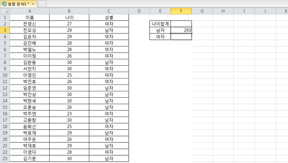Select row 10 header
Image resolution: width=288 pixels, height=163 pixels.
pyautogui.click(x=5, y=75)
